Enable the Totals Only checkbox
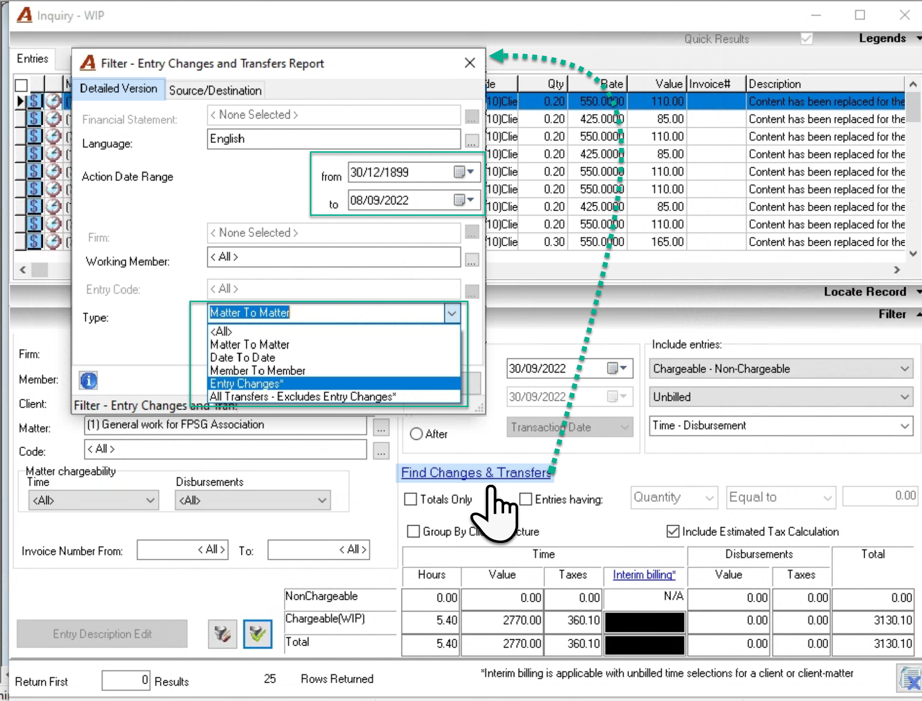Viewport: 922px width, 701px height. pyautogui.click(x=411, y=499)
